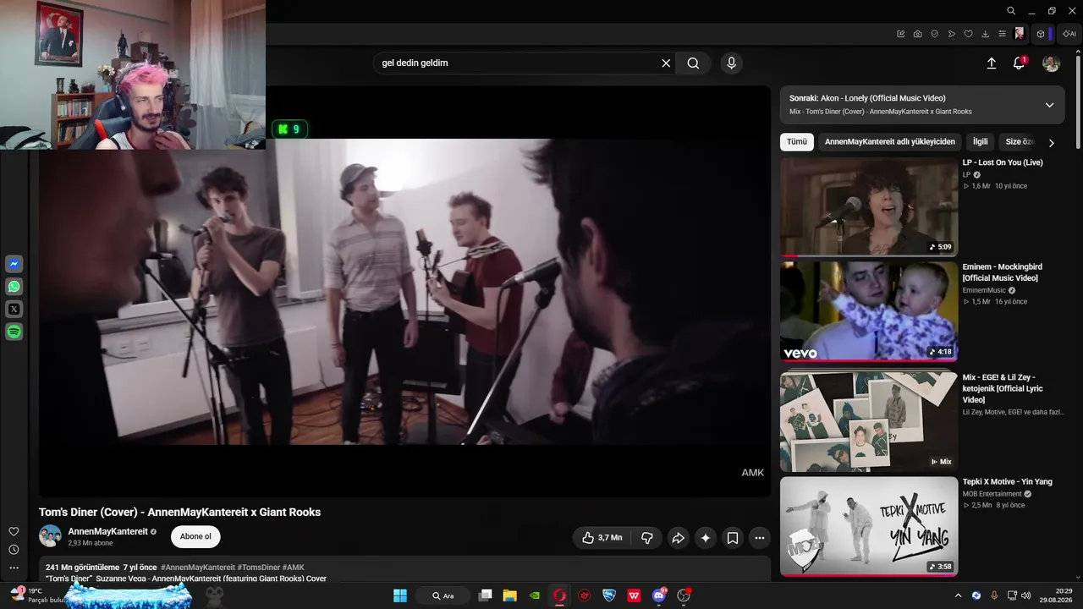Open X (Twitter) in the Opera sidebar
The image size is (1083, 609).
[x=14, y=310]
